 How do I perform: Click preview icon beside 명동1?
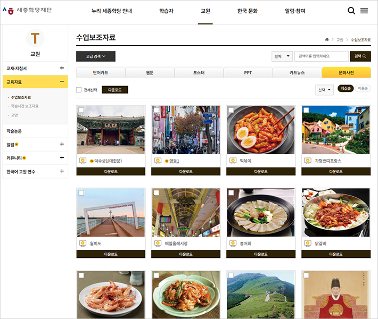pos(158,161)
